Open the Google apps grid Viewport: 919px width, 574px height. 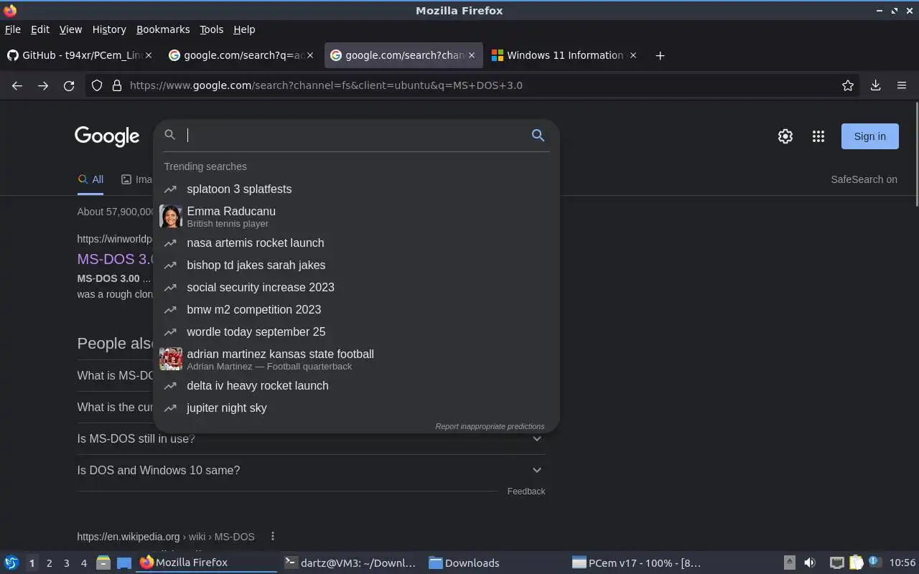818,136
